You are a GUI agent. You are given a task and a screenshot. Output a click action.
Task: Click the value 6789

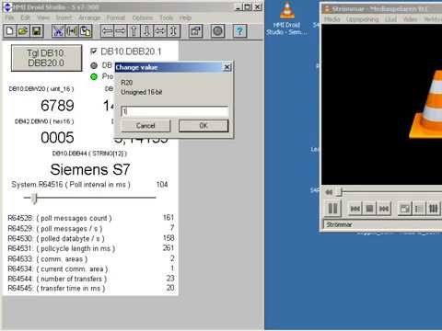click(x=57, y=106)
